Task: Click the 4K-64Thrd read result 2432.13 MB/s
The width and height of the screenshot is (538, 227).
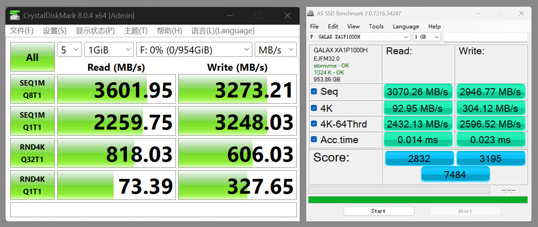Action: point(418,124)
